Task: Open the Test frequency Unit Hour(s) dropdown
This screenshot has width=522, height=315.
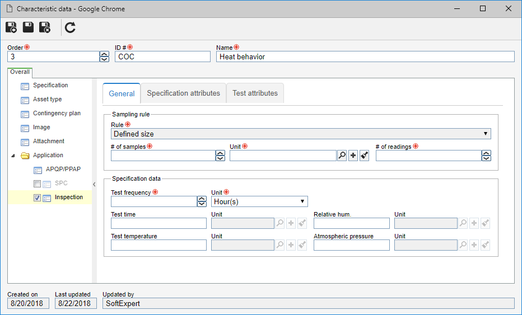Action: [259, 201]
